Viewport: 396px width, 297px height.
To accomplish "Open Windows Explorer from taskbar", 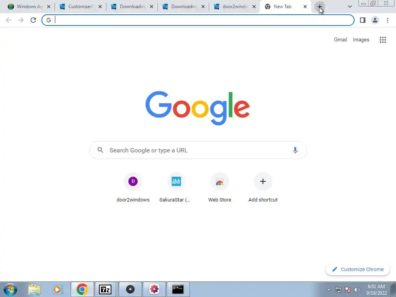I will coord(34,289).
